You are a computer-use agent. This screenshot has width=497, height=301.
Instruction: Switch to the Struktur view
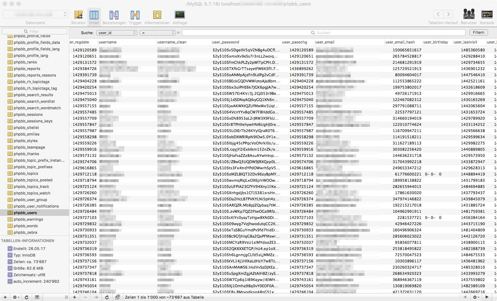pos(78,16)
